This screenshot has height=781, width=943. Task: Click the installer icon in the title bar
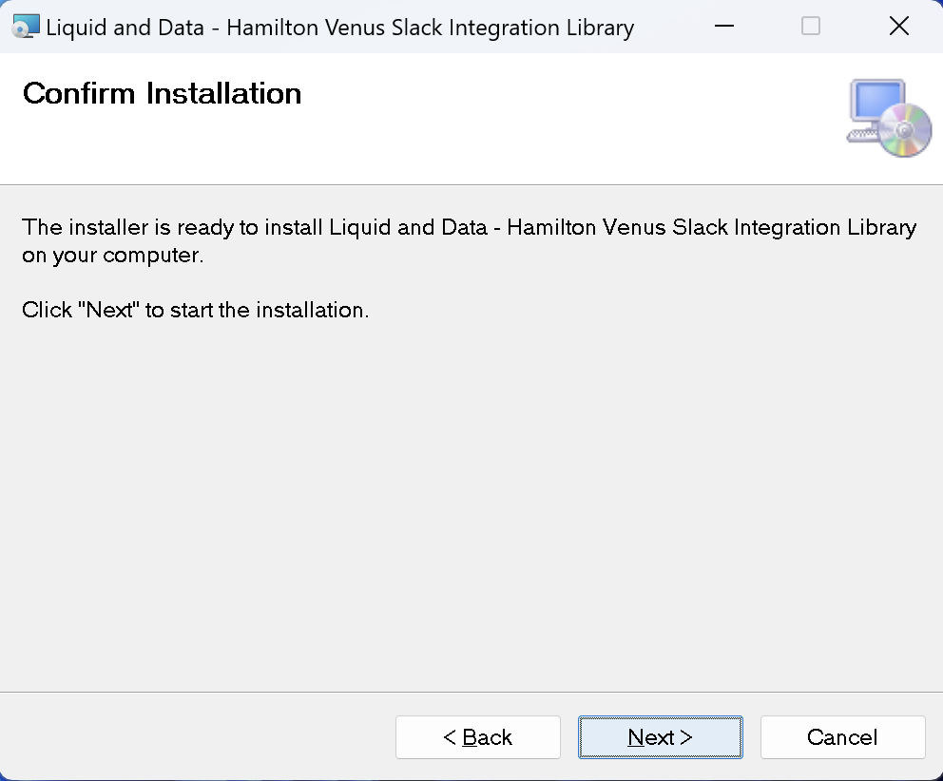click(x=26, y=27)
